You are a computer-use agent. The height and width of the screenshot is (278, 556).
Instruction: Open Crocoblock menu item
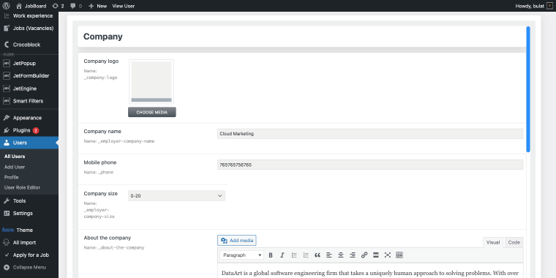click(29, 45)
